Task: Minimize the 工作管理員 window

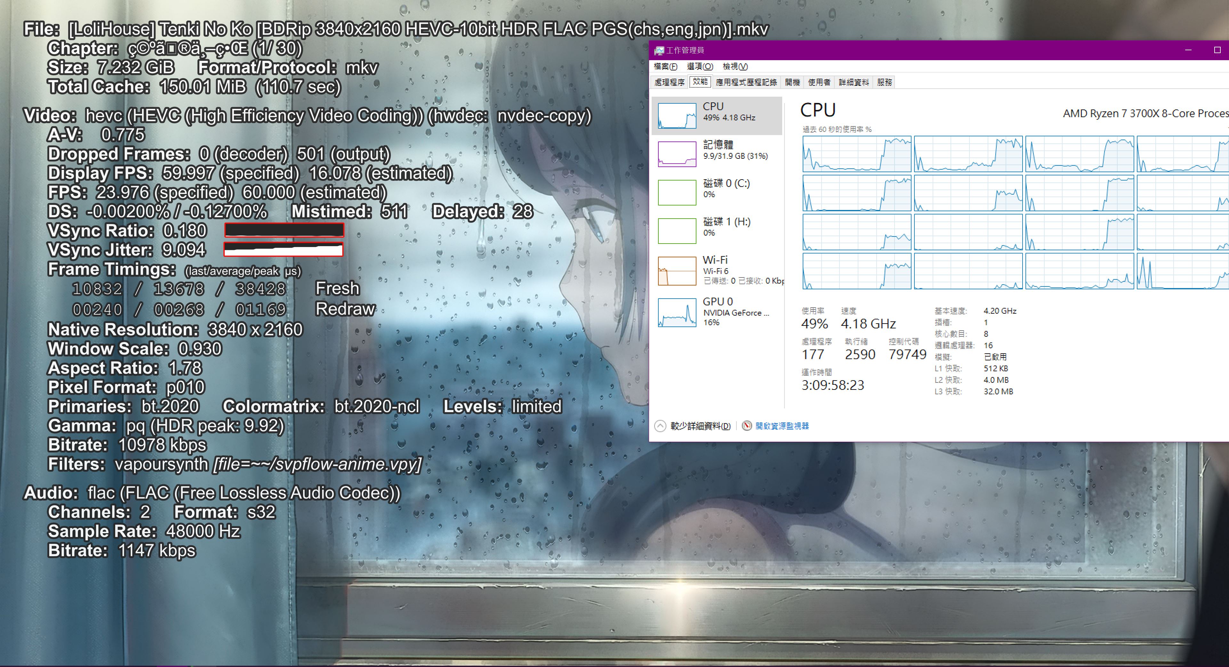Action: (x=1188, y=50)
